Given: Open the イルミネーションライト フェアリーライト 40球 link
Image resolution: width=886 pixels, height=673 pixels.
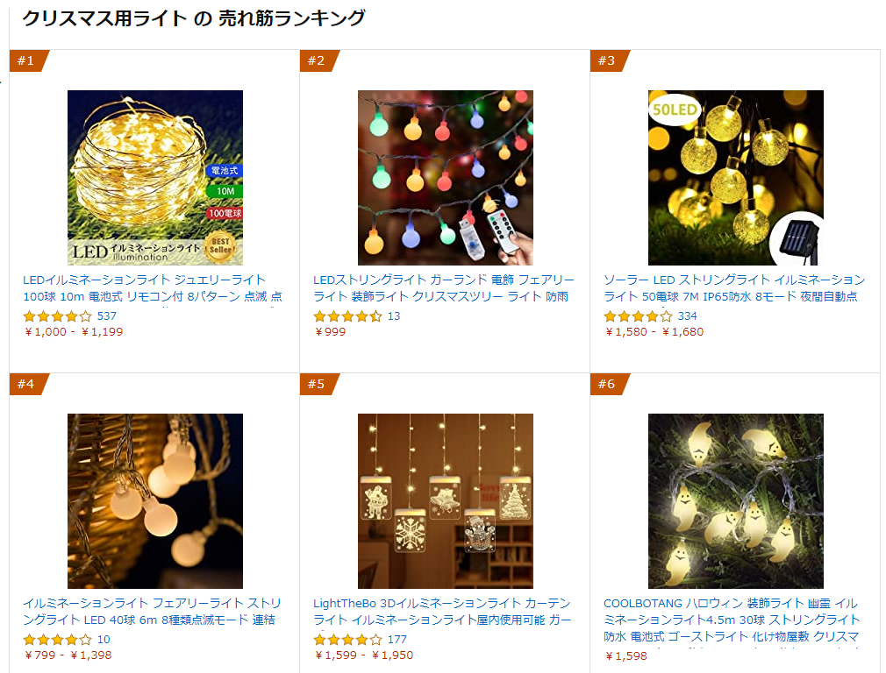Looking at the screenshot, I should [152, 612].
